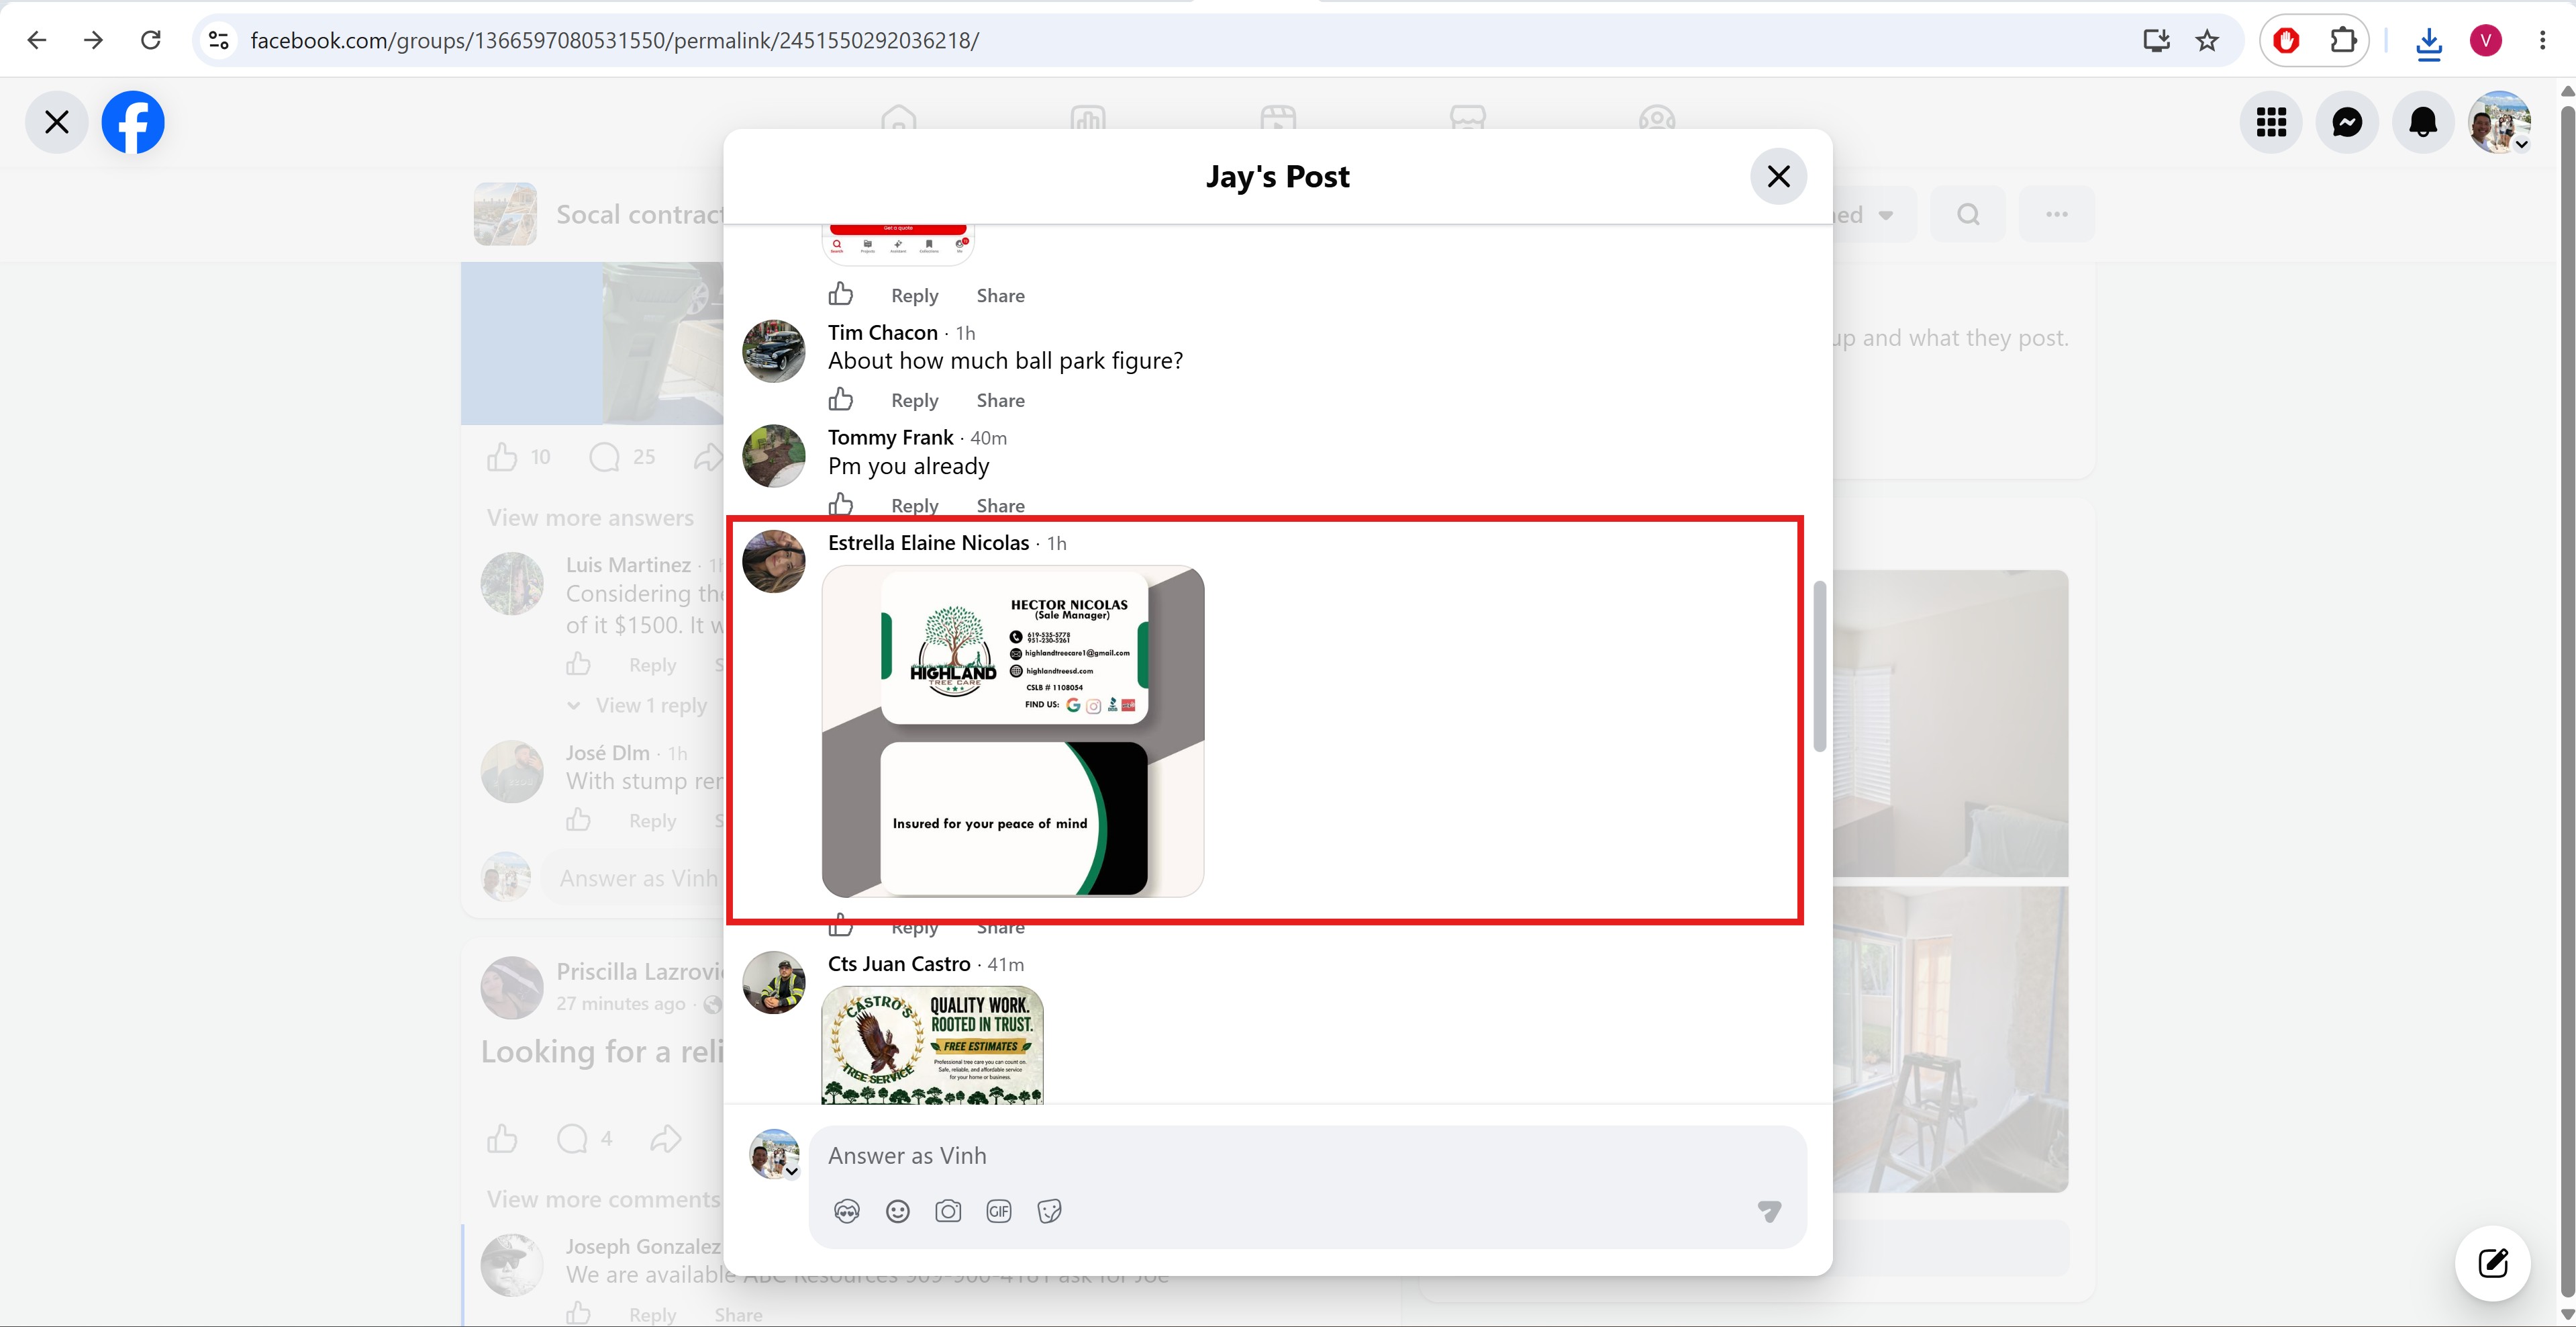The height and width of the screenshot is (1327, 2576).
Task: Click the dialog comments scrollbar
Action: pyautogui.click(x=1820, y=666)
